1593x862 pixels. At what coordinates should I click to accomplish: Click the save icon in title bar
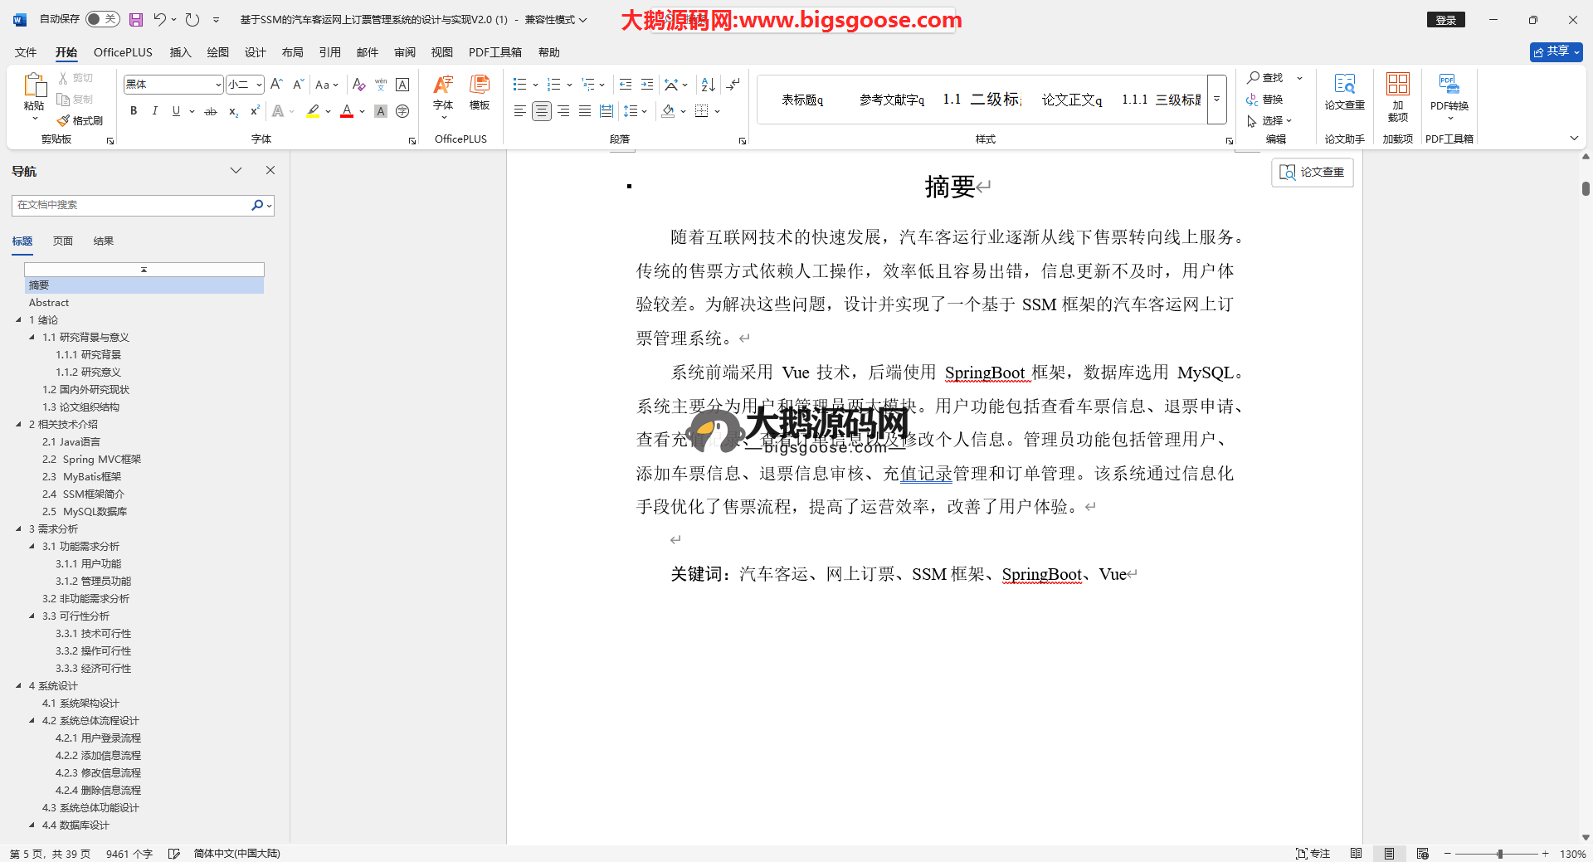coord(136,19)
